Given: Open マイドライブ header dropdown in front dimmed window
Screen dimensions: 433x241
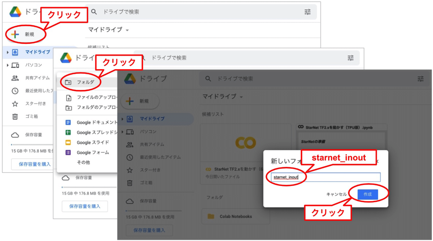Looking at the screenshot, I should coord(223,97).
